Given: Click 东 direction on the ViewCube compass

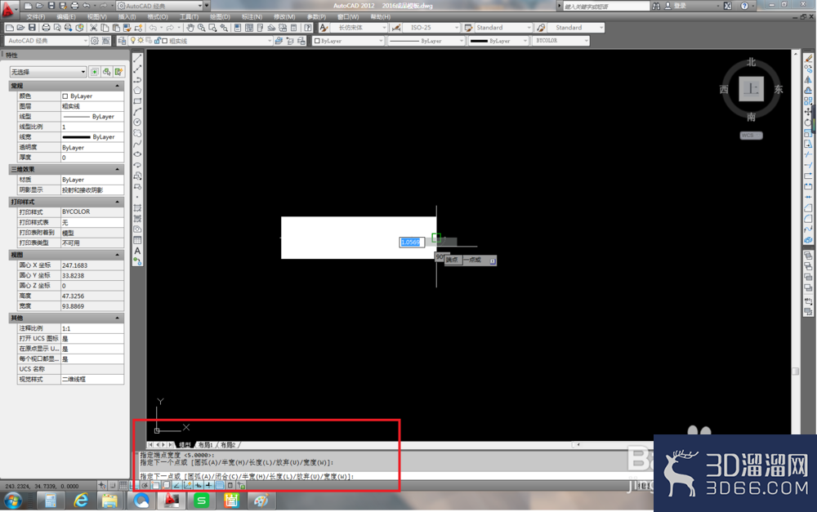Looking at the screenshot, I should [x=779, y=89].
